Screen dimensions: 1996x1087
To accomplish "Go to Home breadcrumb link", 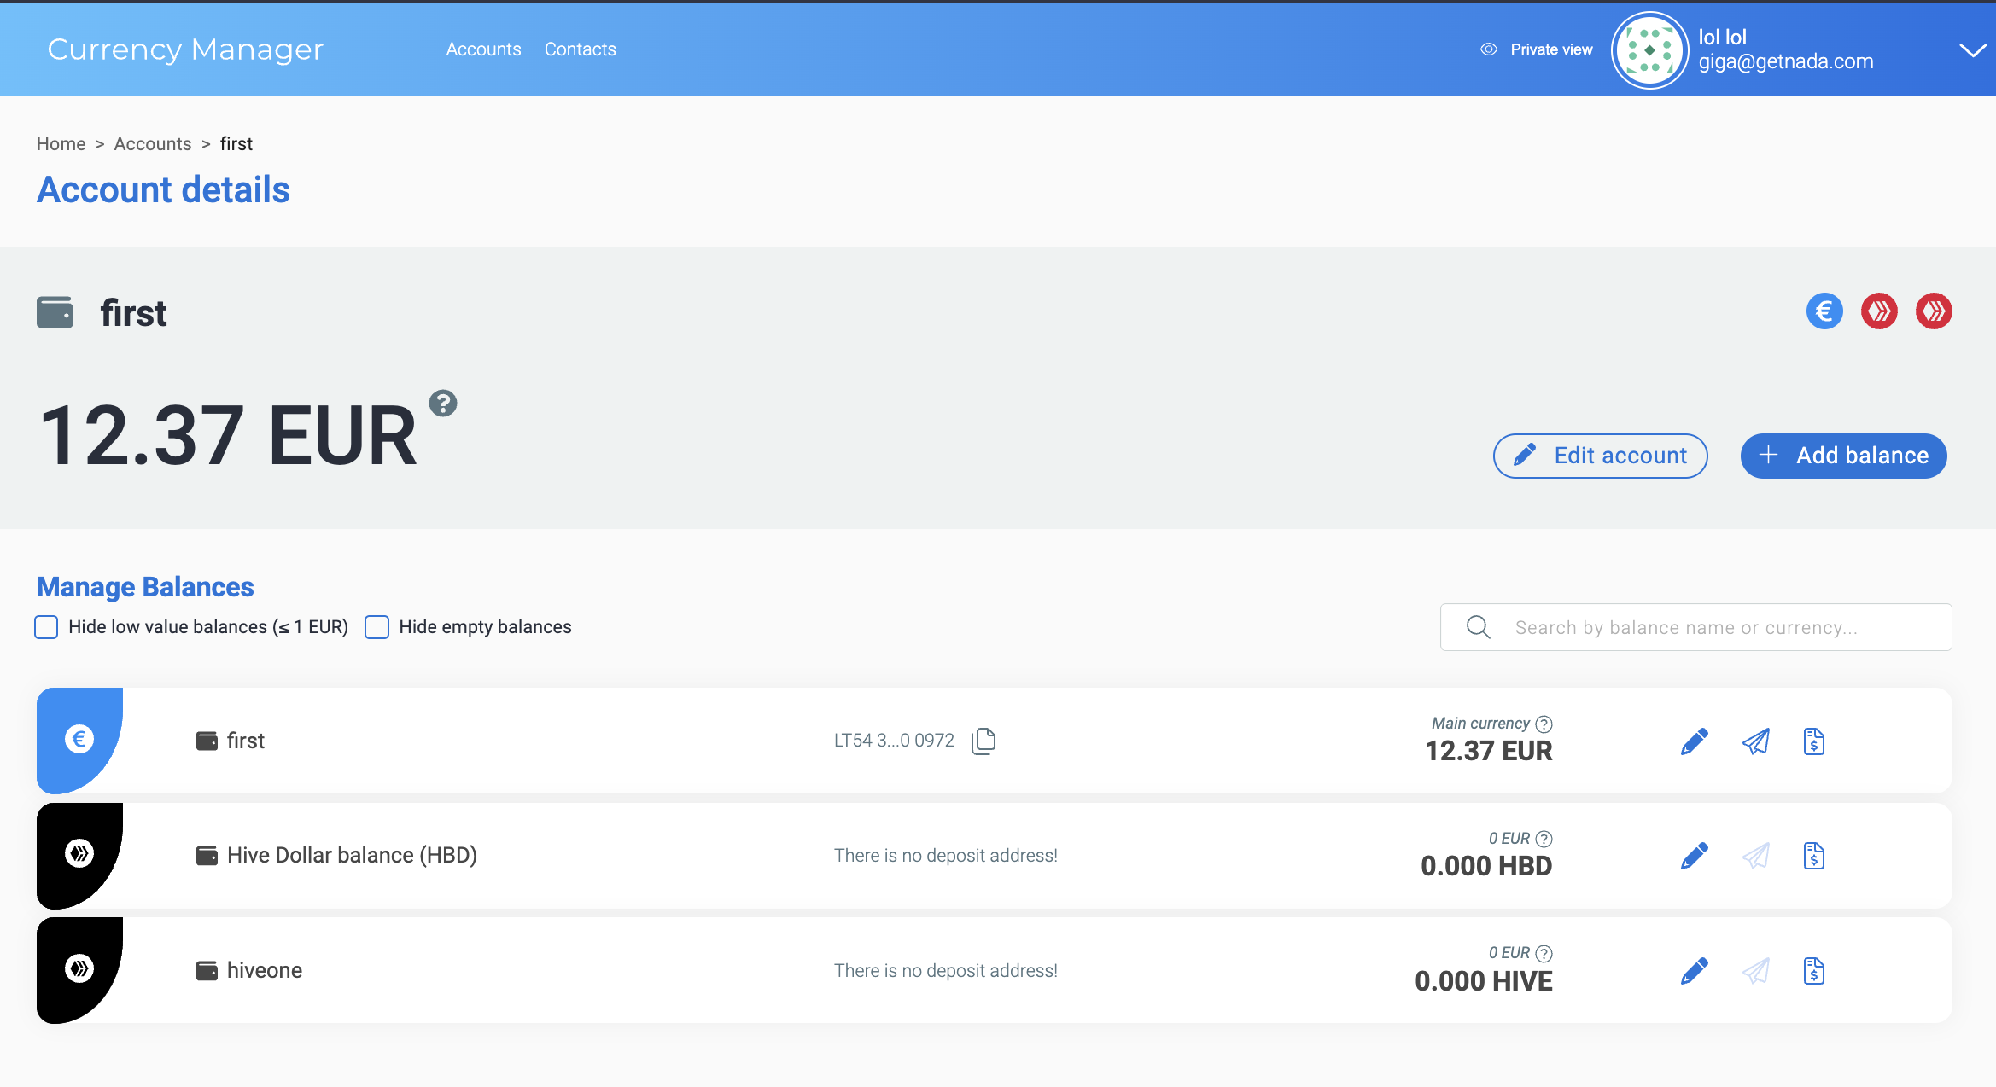I will point(61,144).
